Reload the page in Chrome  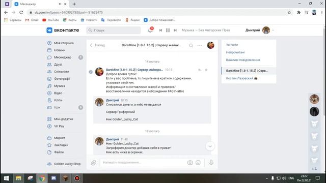(21, 12)
